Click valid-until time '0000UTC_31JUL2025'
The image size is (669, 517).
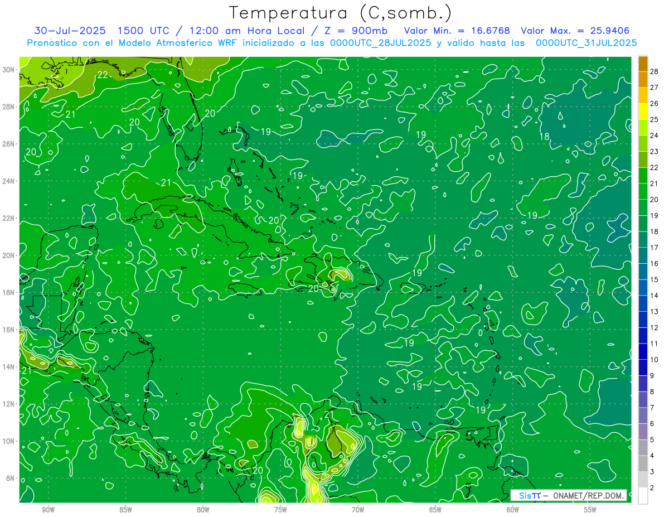(586, 42)
